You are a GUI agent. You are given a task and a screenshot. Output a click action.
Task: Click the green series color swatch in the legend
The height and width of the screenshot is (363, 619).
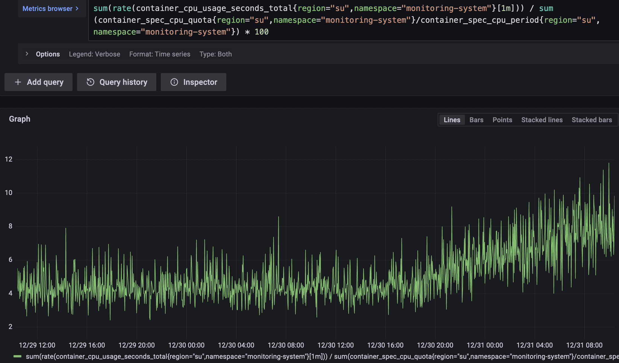[x=18, y=356]
